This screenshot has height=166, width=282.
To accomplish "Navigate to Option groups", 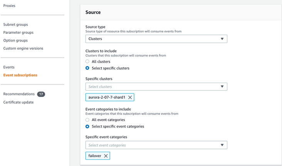I will 15,40.
